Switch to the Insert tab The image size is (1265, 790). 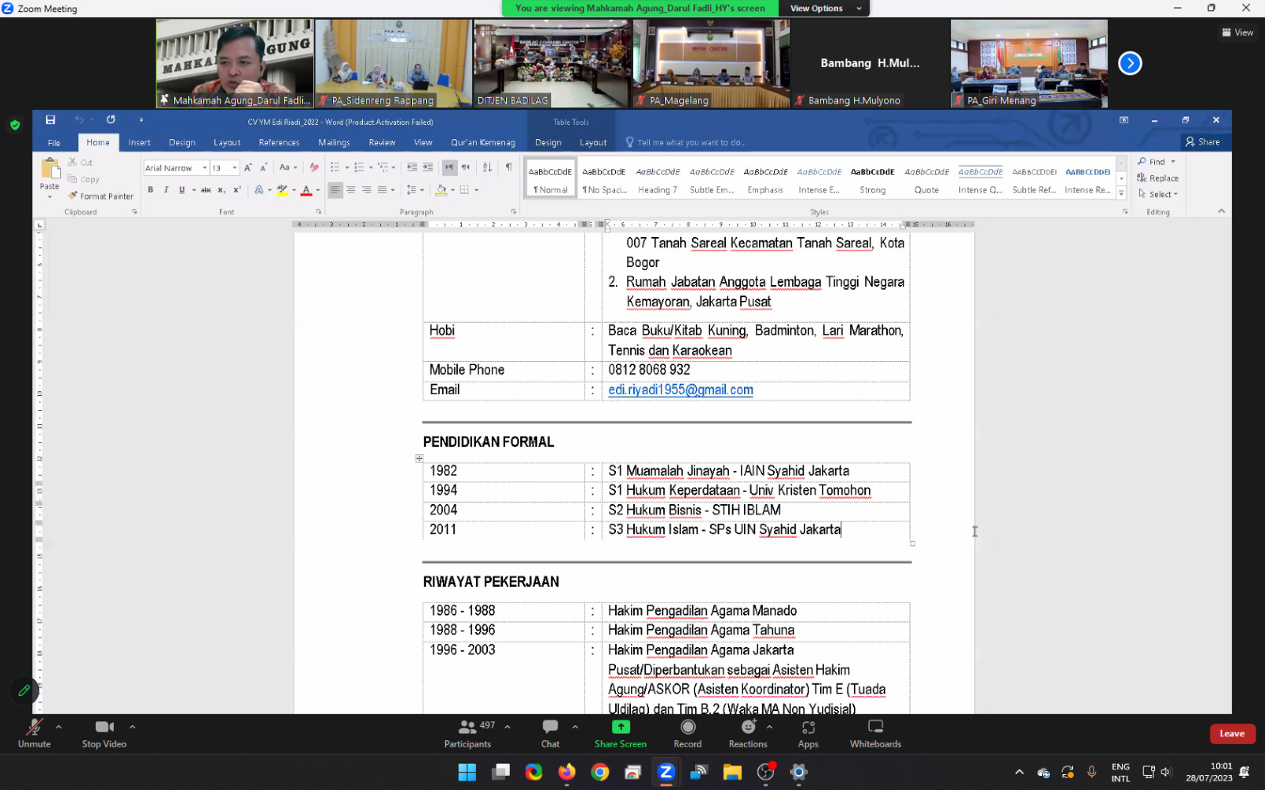click(x=139, y=143)
